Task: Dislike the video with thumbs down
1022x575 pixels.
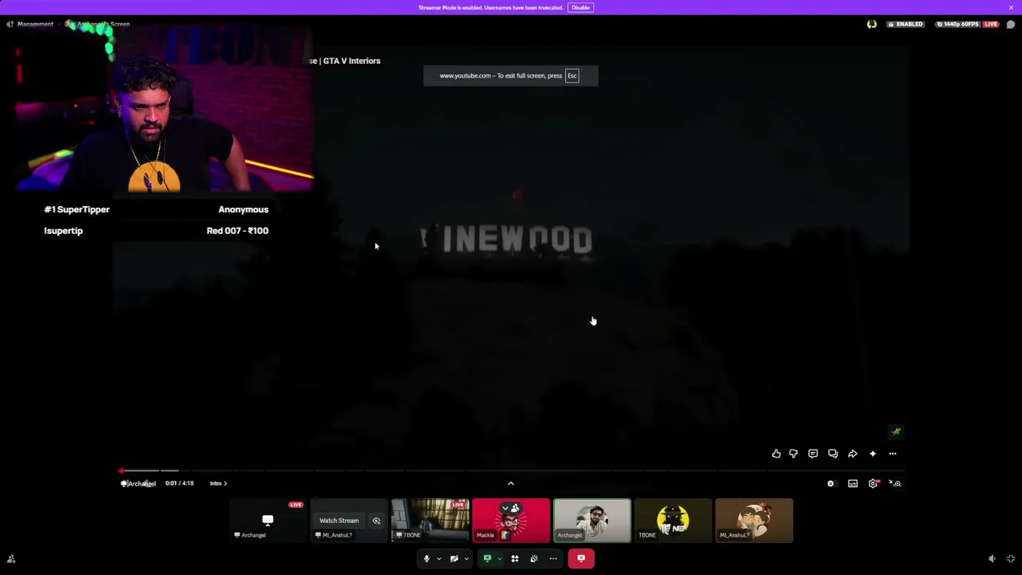Action: 793,454
